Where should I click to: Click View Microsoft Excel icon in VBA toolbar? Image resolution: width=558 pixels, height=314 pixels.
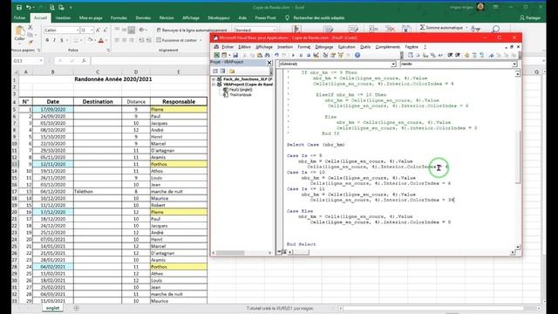tap(217, 55)
